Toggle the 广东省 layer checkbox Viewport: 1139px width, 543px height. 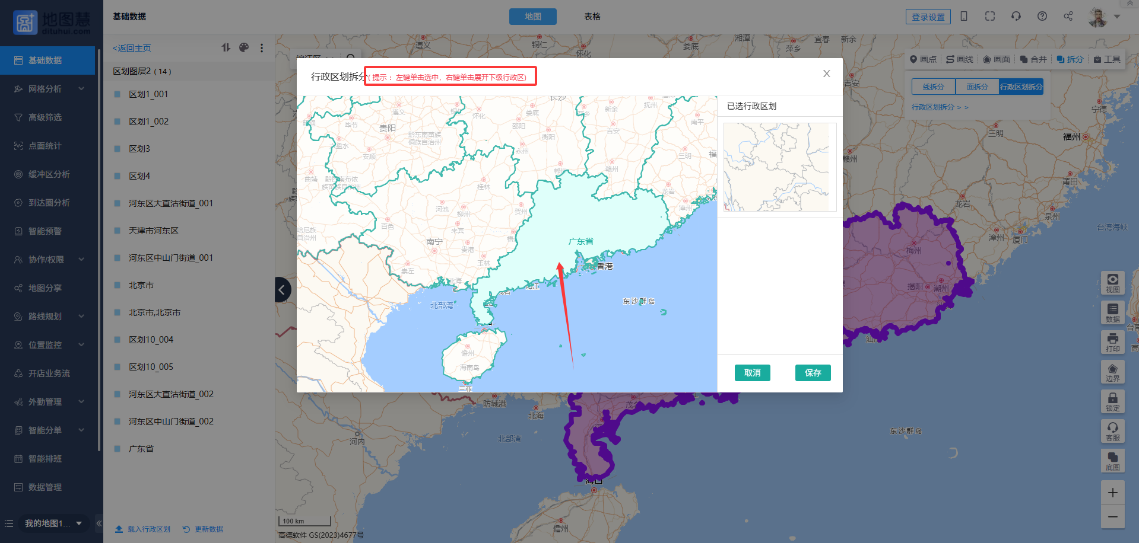click(x=118, y=449)
